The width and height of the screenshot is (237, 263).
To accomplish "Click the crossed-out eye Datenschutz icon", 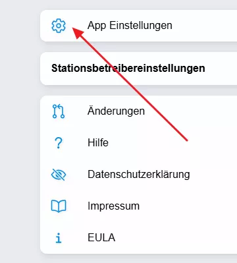I will click(59, 175).
